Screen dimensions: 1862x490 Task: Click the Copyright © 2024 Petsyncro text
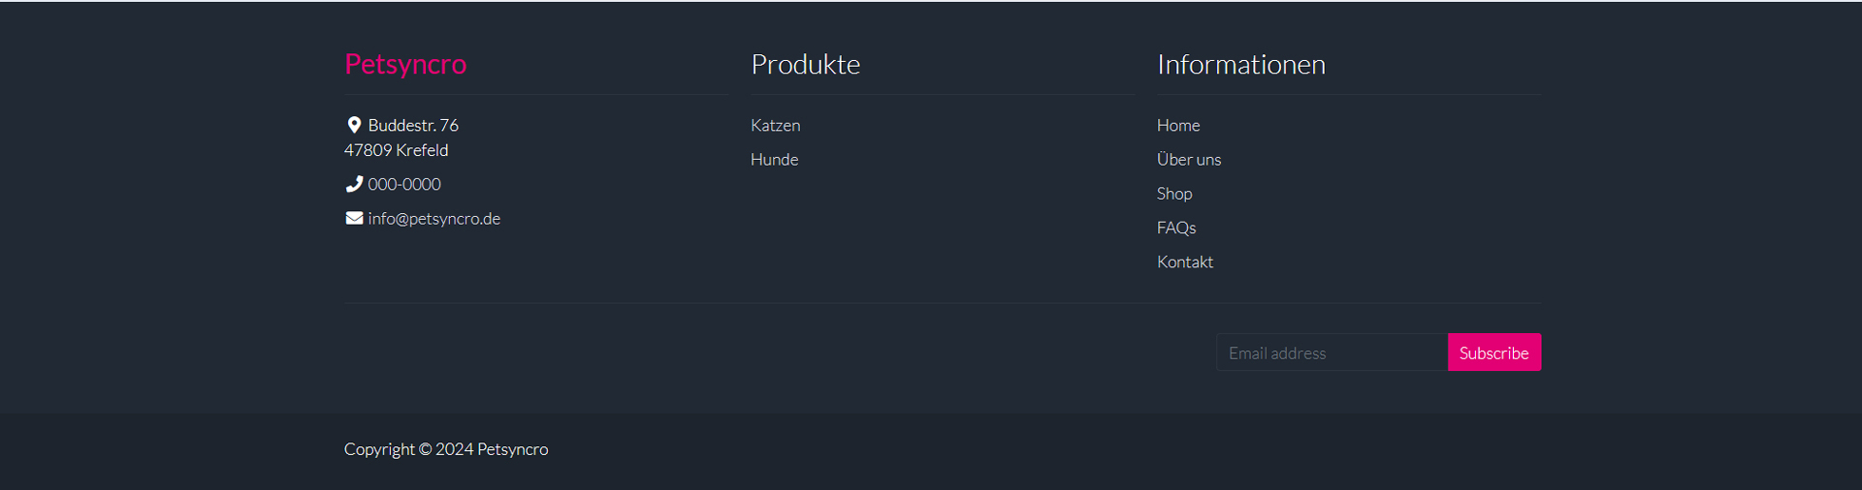pyautogui.click(x=446, y=449)
